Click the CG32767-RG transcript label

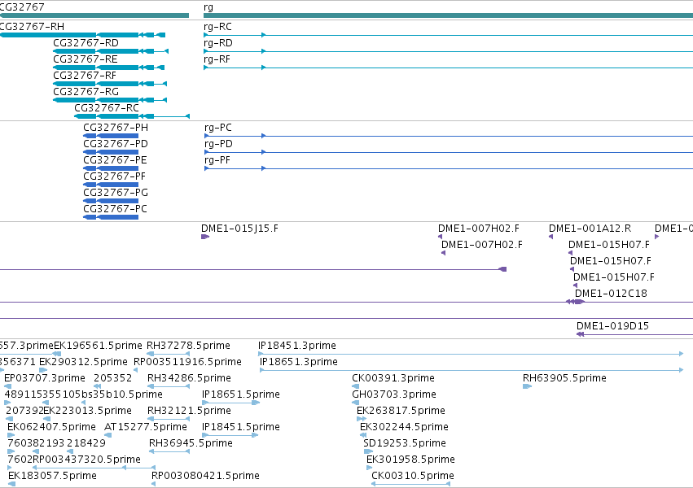[x=86, y=92]
